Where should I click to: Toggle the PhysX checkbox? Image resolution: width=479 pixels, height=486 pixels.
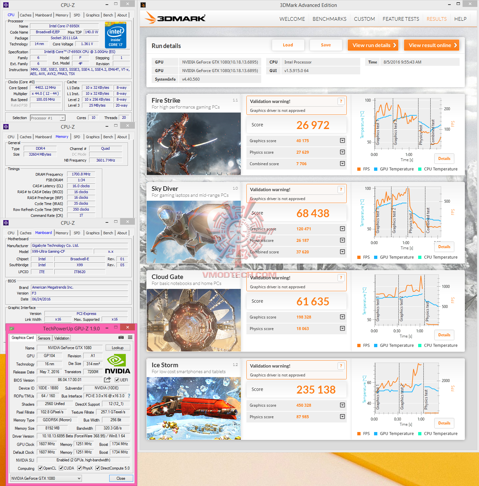pos(80,468)
